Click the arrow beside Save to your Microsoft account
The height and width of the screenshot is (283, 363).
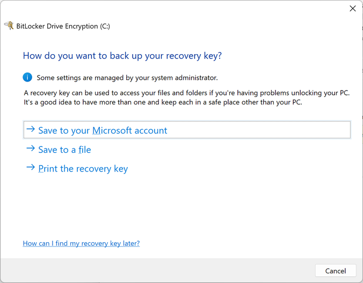click(31, 130)
